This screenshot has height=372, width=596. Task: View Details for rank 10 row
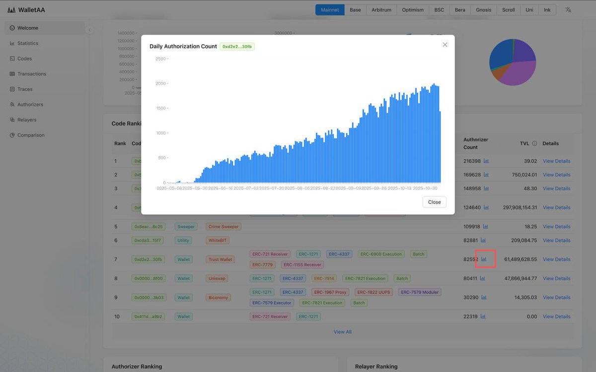[556, 316]
